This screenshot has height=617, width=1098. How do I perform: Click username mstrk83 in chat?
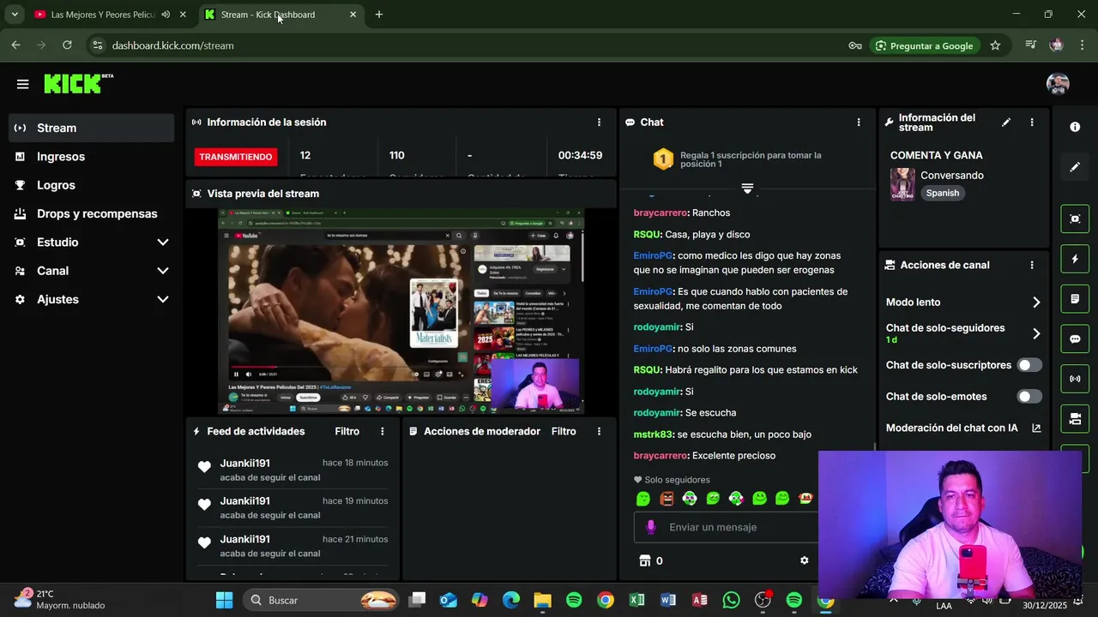[654, 434]
